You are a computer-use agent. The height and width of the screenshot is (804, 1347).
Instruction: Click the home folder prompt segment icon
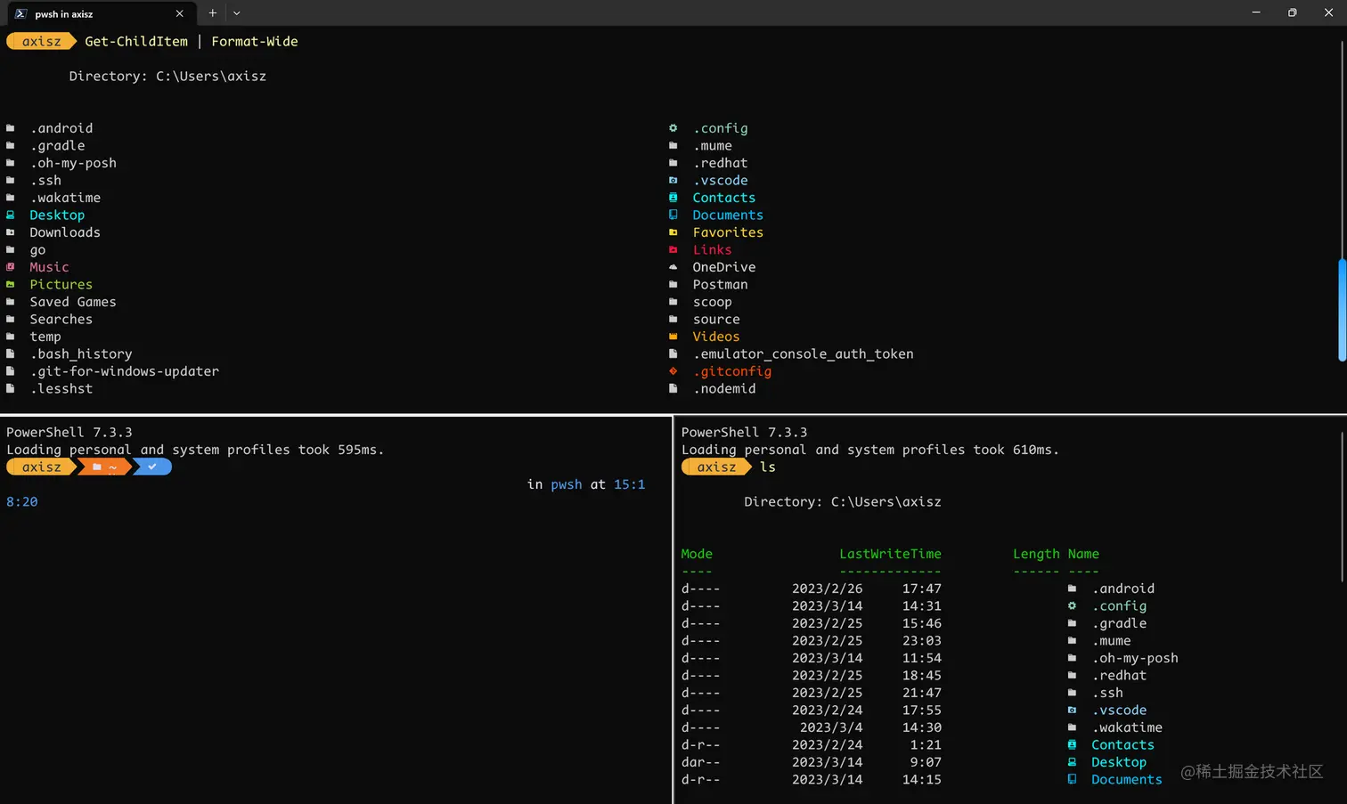[x=97, y=467]
